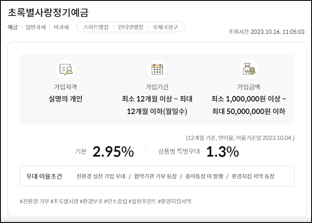
Task: Select the 우체국창구 channel tag
Action: [x=165, y=27]
